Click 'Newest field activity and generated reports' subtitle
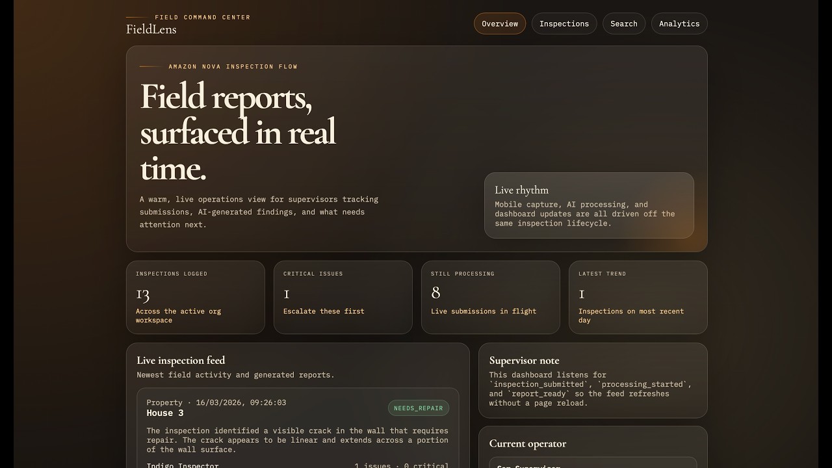The height and width of the screenshot is (468, 832). (235, 375)
